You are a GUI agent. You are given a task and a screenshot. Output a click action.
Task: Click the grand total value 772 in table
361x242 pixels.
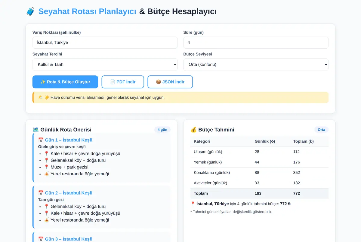point(297,193)
